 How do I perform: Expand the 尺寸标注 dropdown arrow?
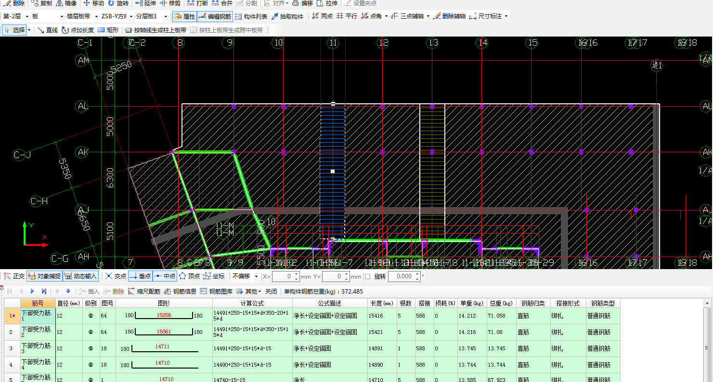click(506, 16)
